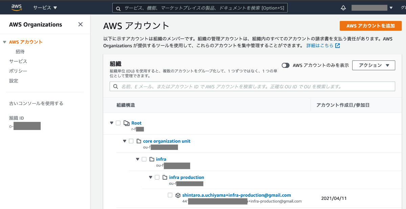Open the Root link
Viewport: 406px width, 209px height.
pos(136,123)
